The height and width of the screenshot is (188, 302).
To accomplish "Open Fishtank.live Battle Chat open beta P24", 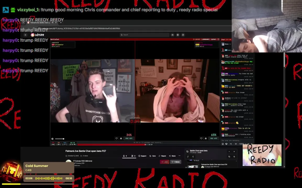I will [x=214, y=164].
